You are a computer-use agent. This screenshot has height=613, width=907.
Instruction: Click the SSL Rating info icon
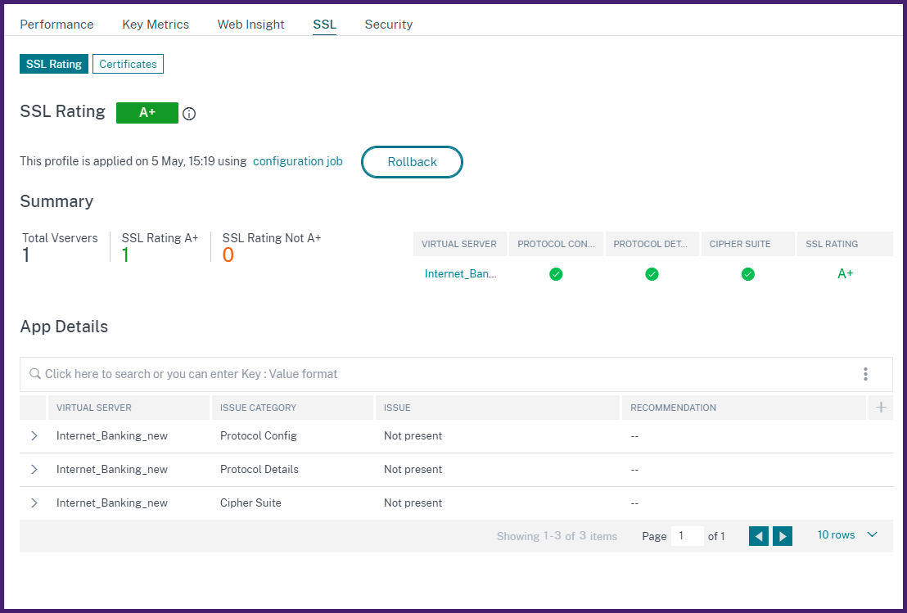[188, 114]
